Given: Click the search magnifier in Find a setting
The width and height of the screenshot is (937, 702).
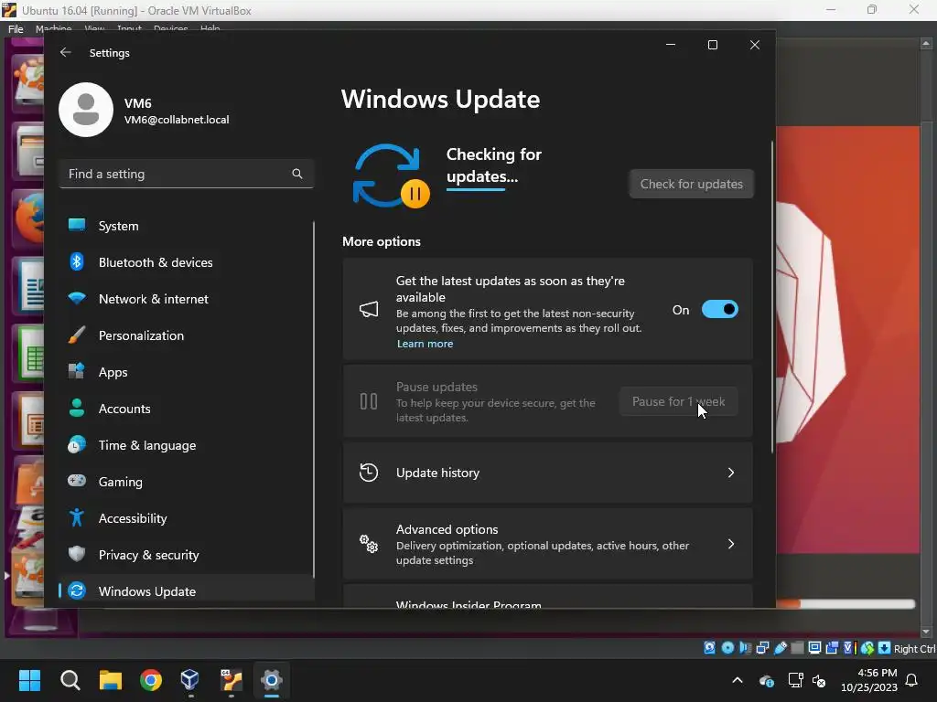Looking at the screenshot, I should tap(297, 174).
